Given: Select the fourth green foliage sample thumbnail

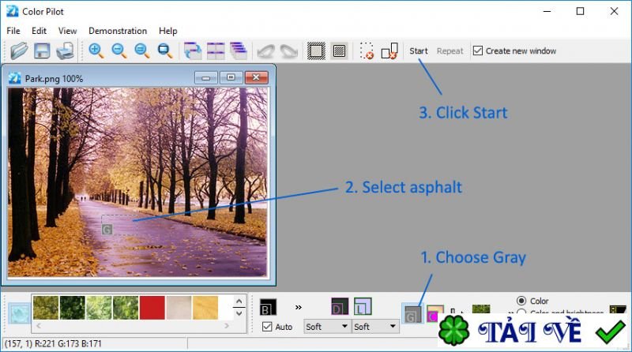Looking at the screenshot, I should tap(126, 308).
